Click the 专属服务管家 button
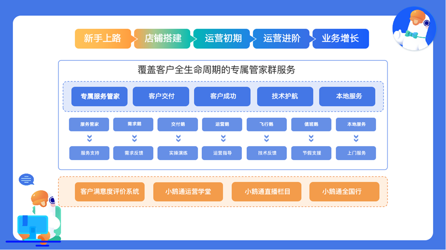This screenshot has width=446, height=250. (99, 96)
